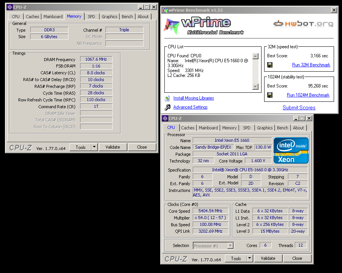Expand the Processor #1 selection combo box
The image size is (342, 273).
230,245
